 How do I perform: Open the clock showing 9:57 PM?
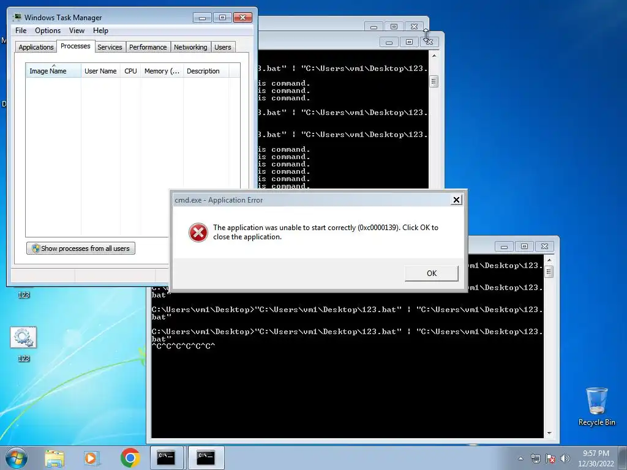[x=596, y=458]
